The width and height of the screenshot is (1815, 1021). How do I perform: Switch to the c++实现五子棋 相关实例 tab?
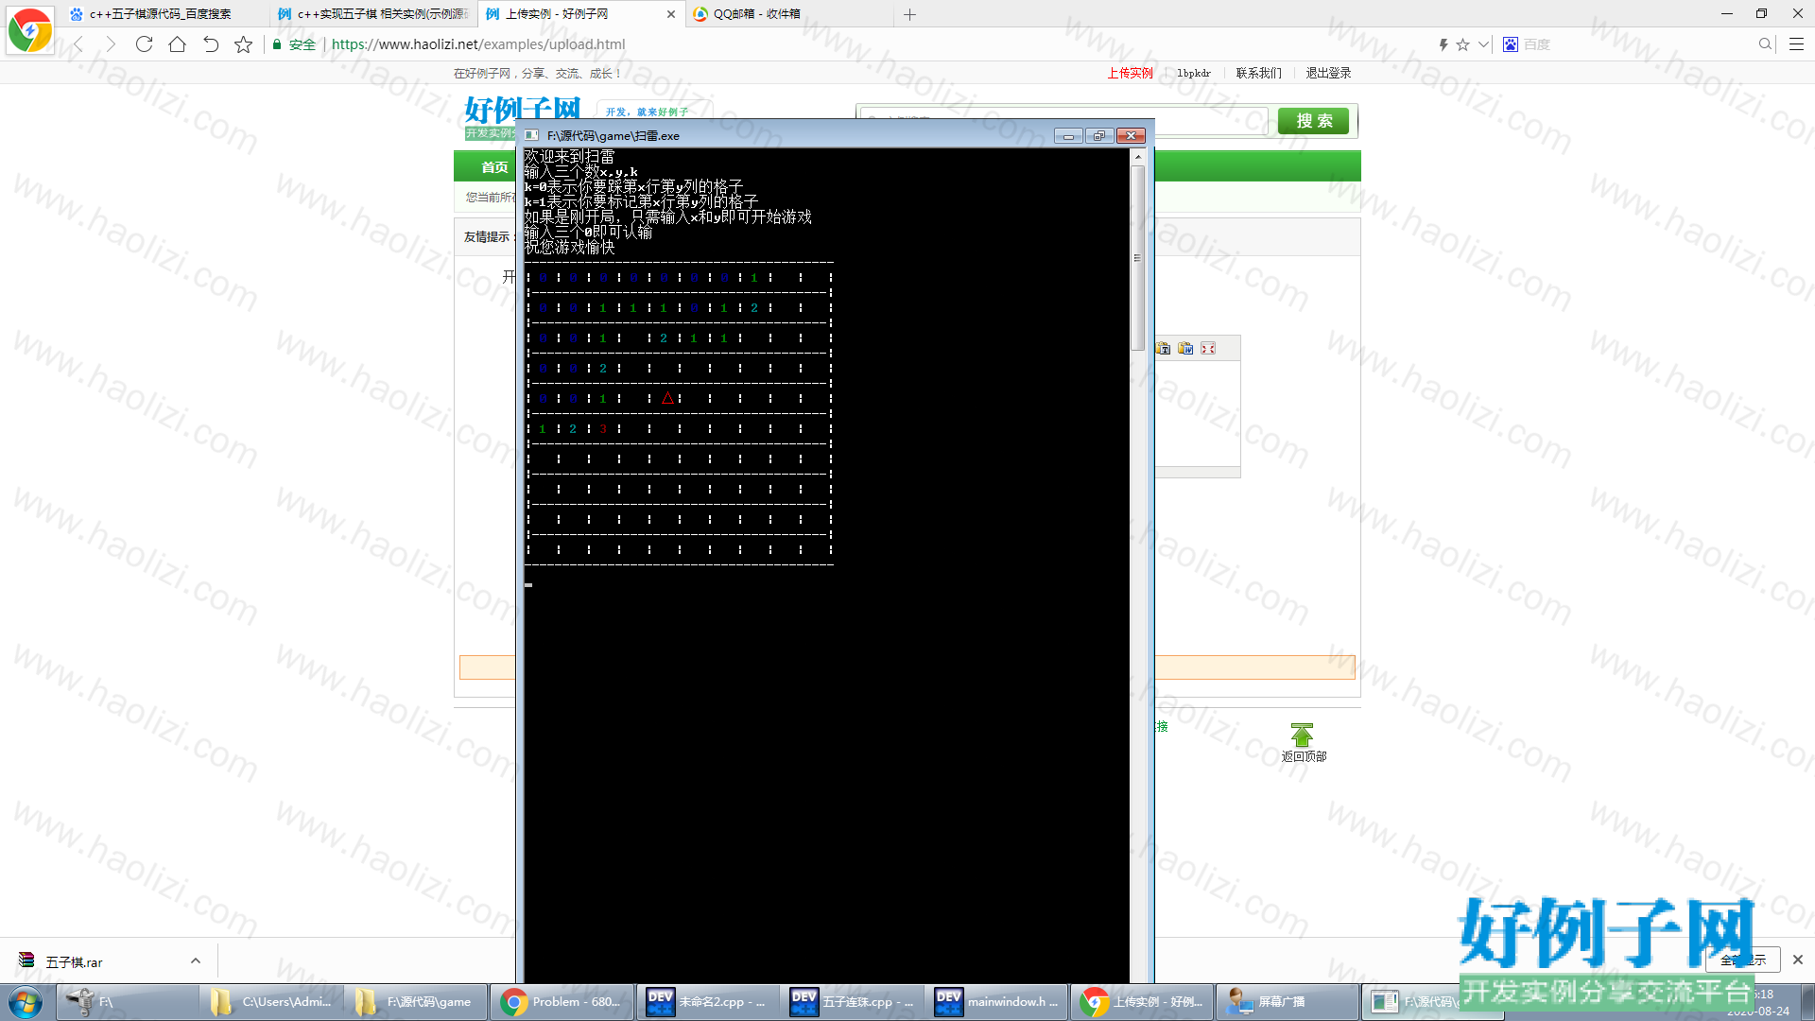pos(373,14)
